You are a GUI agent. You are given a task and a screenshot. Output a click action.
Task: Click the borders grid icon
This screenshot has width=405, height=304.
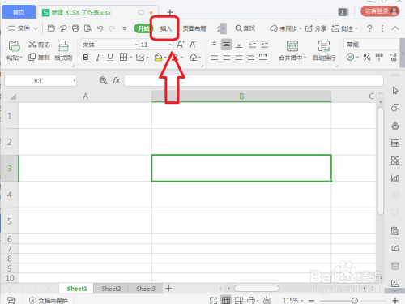(x=123, y=57)
